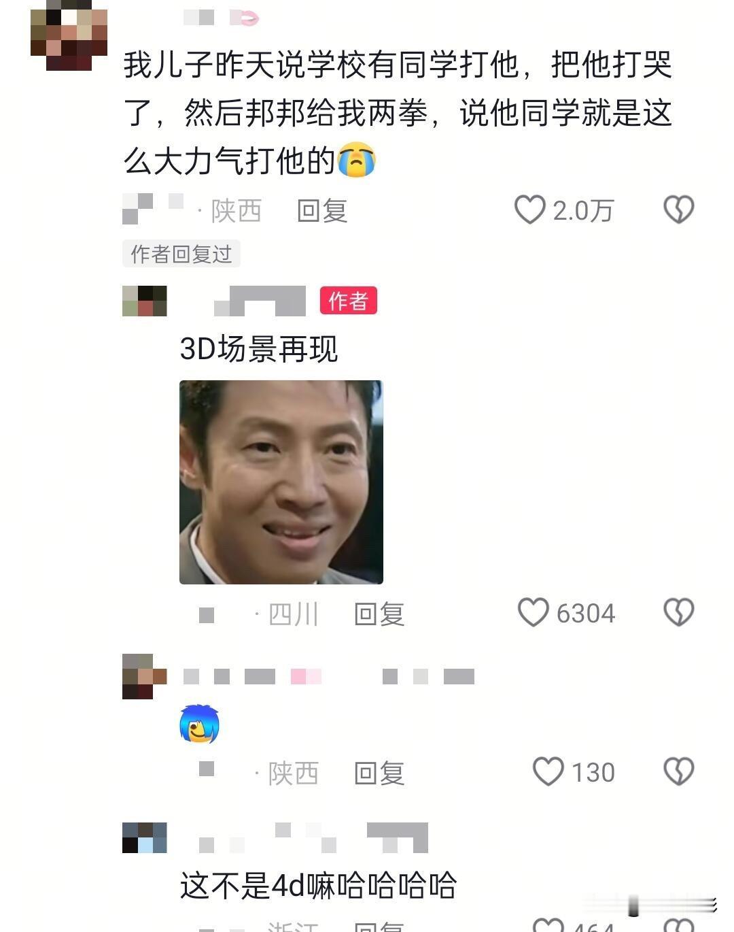Open the author's avatar next to 作者 badge
734x932 pixels.
145,301
